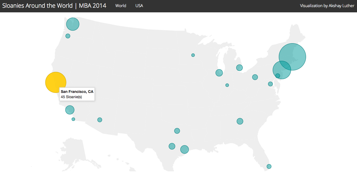This screenshot has height=180, width=357.
Task: Click the San Francisco, CA tooltip heading
Action: click(77, 92)
